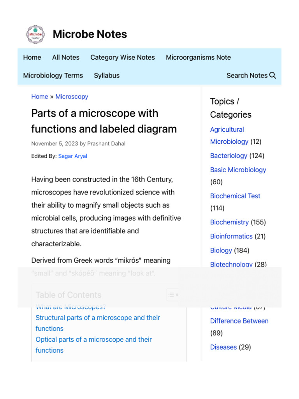
Task: Open the Home menu item
Action: click(32, 57)
